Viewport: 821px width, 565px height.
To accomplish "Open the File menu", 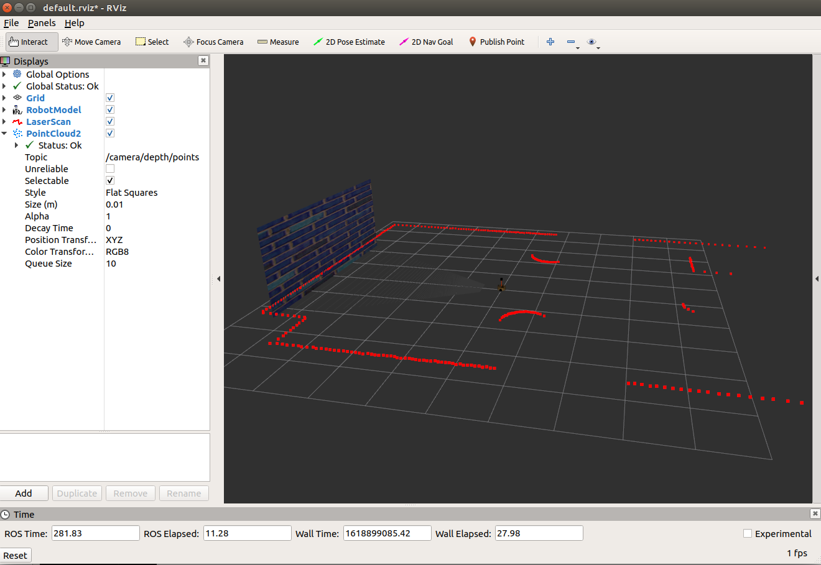I will click(x=11, y=23).
